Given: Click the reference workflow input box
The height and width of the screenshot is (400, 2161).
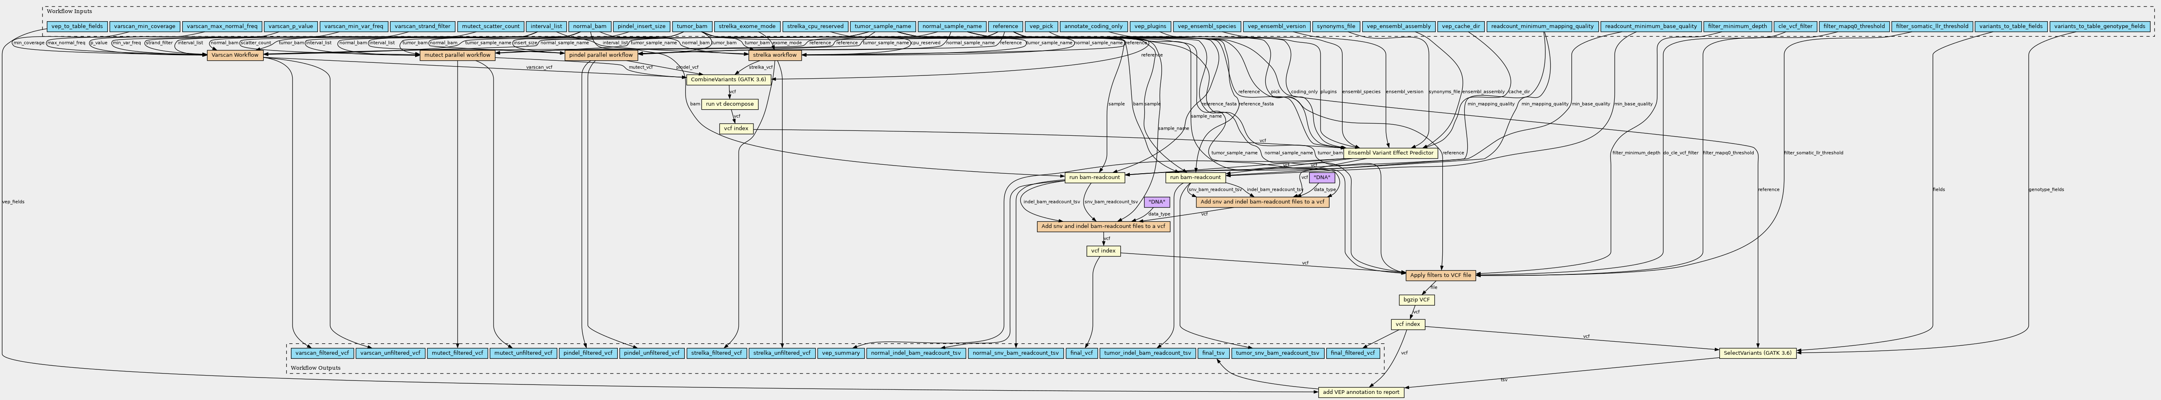Looking at the screenshot, I should (x=1004, y=27).
